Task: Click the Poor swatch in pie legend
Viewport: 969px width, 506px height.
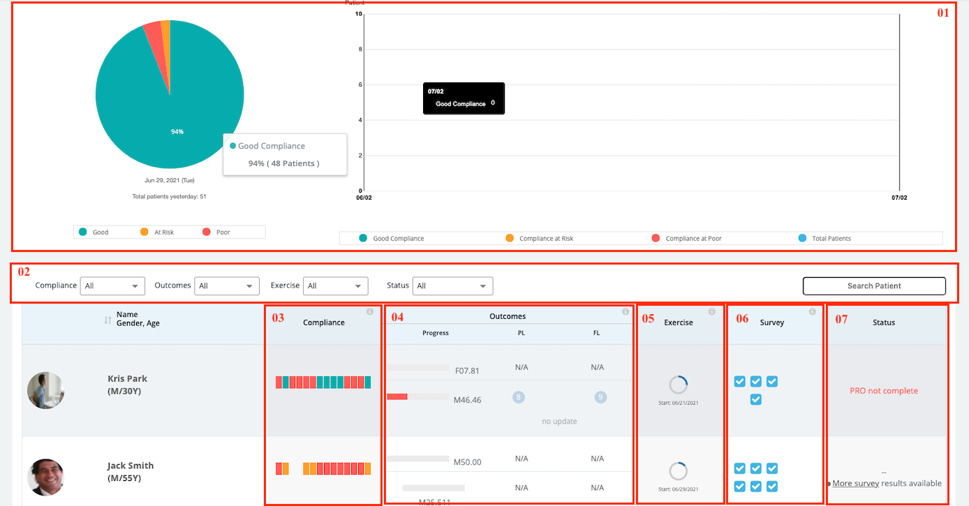Action: 206,232
